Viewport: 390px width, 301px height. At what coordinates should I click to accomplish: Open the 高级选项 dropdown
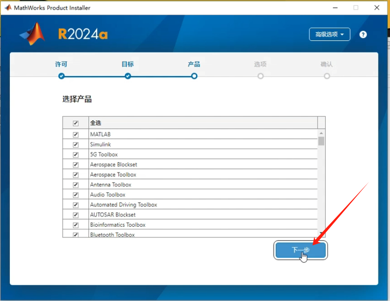click(330, 34)
